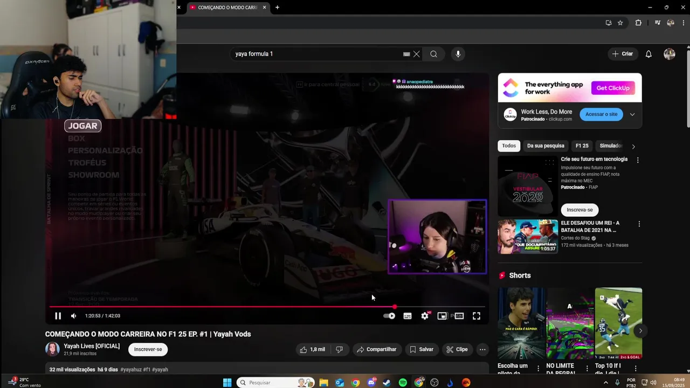690x388 pixels.
Task: Open Steam from taskbar
Action: pyautogui.click(x=387, y=383)
